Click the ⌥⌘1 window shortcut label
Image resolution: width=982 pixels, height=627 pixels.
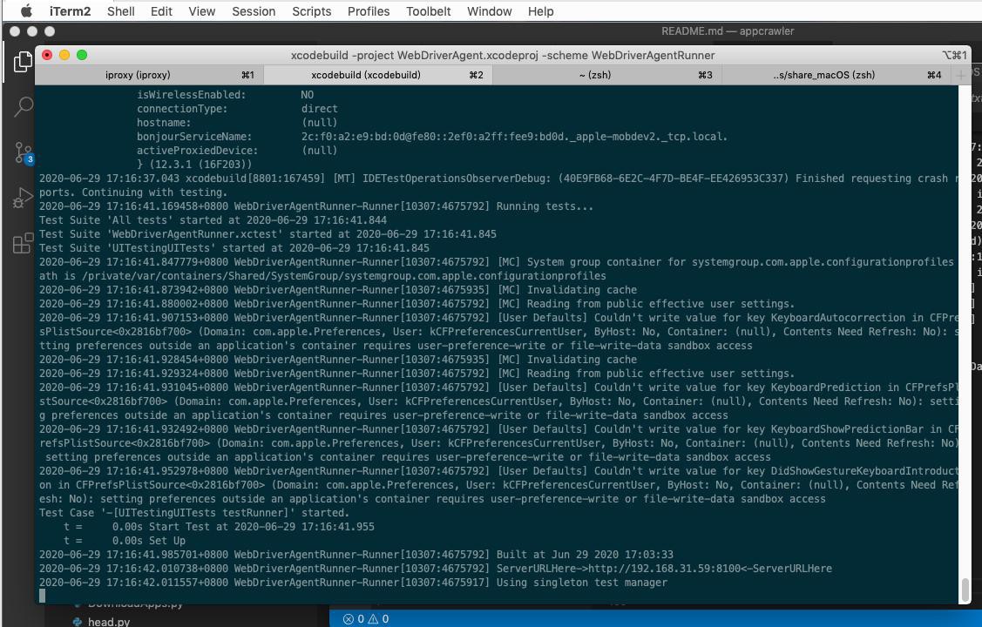click(x=954, y=55)
